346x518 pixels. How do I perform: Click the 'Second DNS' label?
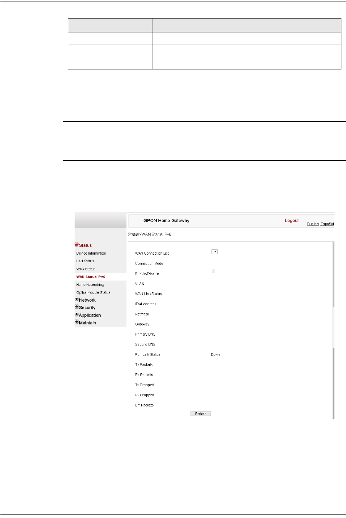[145, 344]
